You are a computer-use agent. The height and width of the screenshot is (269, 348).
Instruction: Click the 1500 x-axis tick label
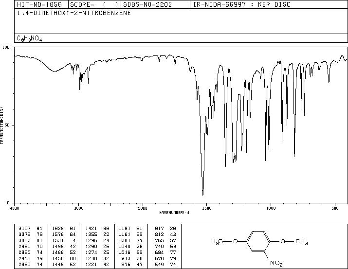click(x=207, y=208)
